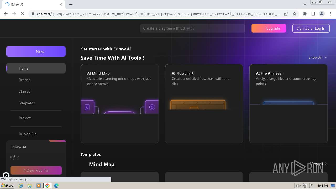The height and width of the screenshot is (189, 336).
Task: Open Internet Explorer from the taskbar
Action: click(21, 186)
